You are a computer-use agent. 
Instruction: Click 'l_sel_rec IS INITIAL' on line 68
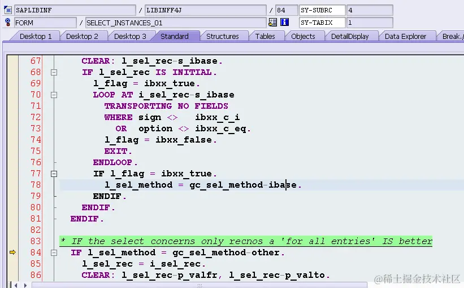pyautogui.click(x=155, y=72)
